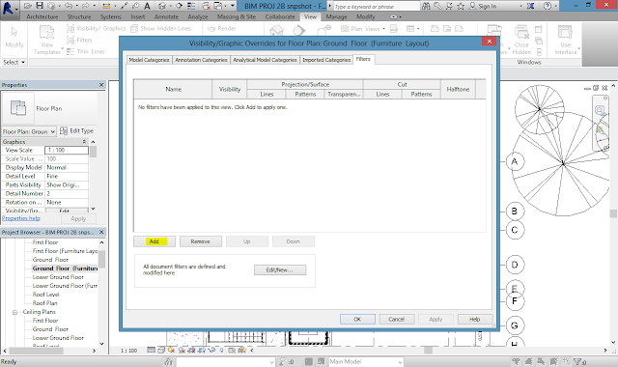Click the Thin Lines icon in quick access toolbar
The width and height of the screenshot is (618, 367).
(191, 6)
